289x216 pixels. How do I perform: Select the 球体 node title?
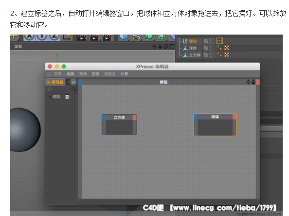coord(215,117)
